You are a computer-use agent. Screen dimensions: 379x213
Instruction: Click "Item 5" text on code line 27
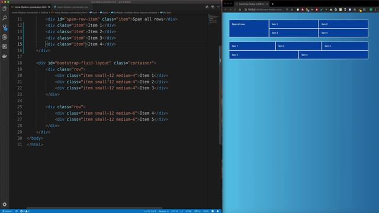click(x=147, y=120)
